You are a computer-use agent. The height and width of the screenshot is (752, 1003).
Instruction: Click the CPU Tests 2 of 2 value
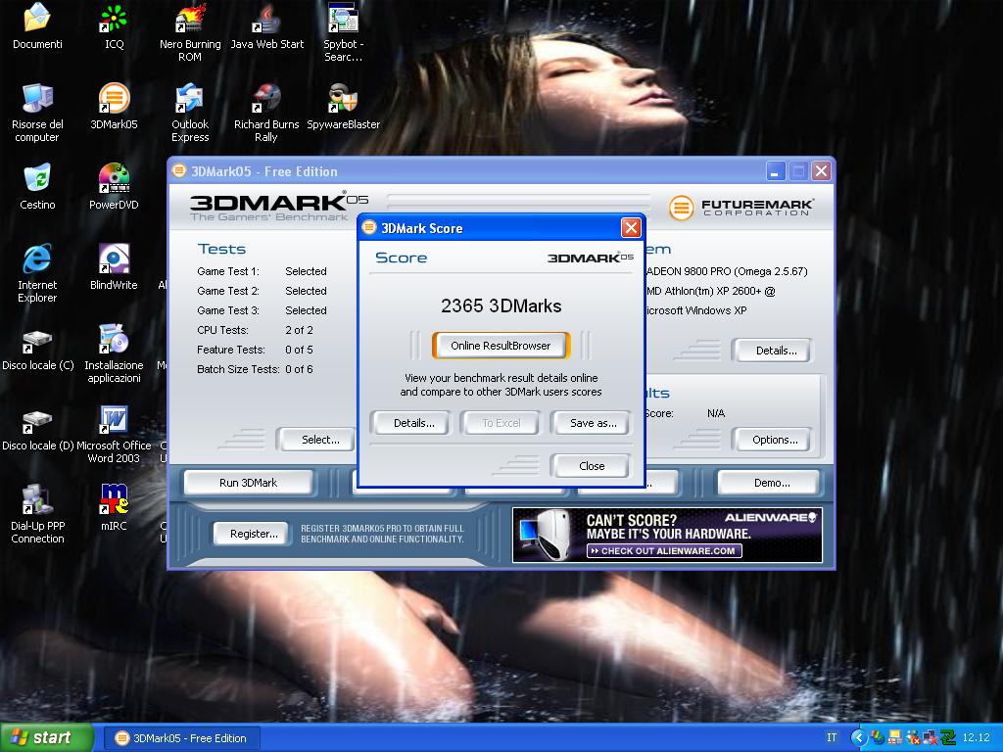coord(299,330)
